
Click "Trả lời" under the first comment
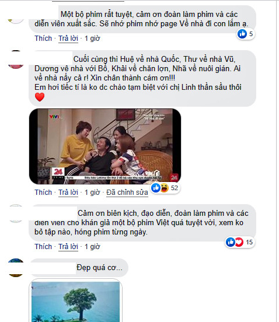pos(68,38)
